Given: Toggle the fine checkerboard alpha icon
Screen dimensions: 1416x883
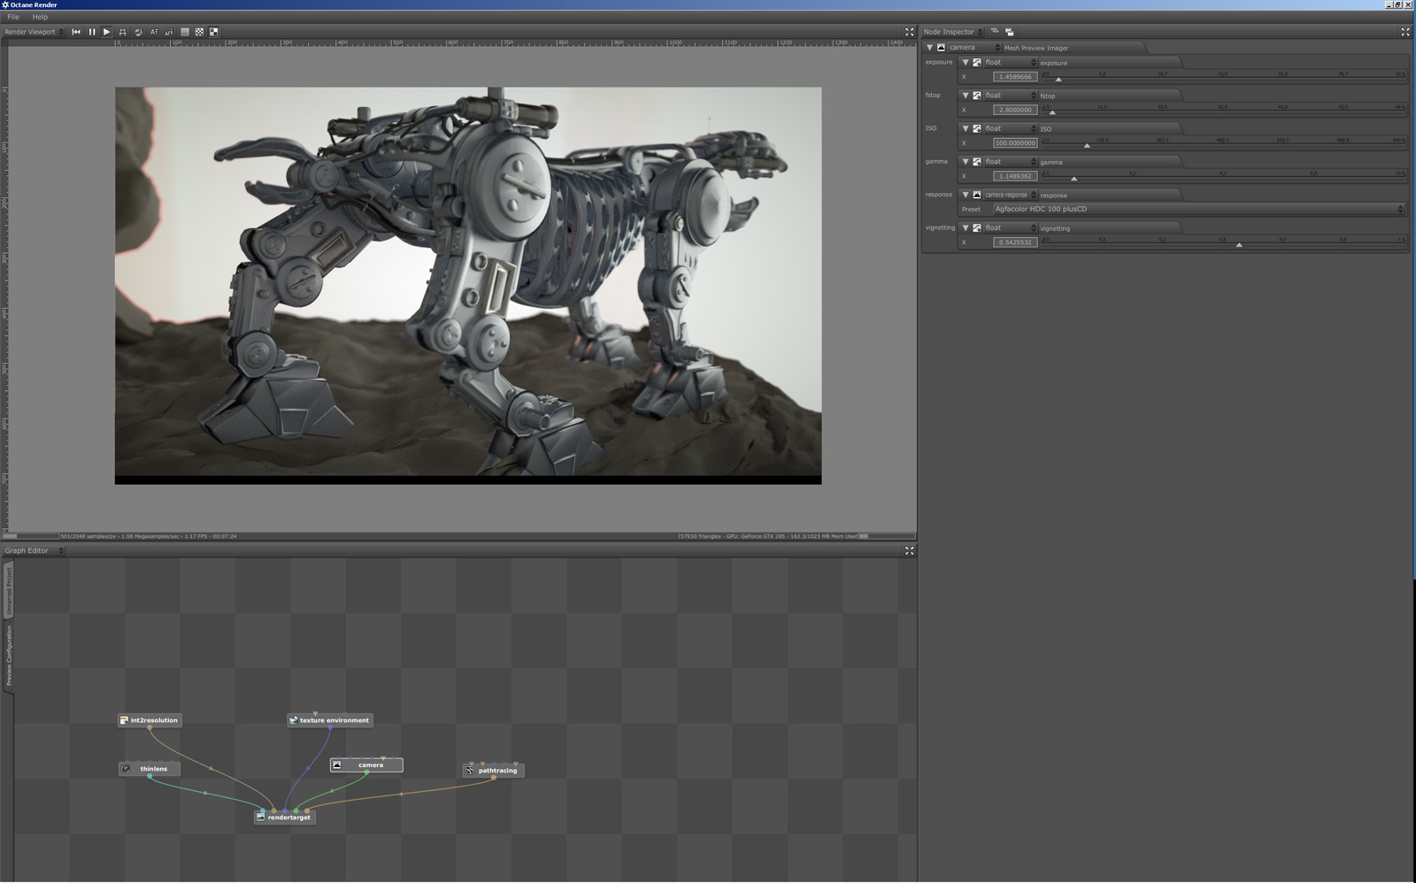Looking at the screenshot, I should [x=199, y=32].
